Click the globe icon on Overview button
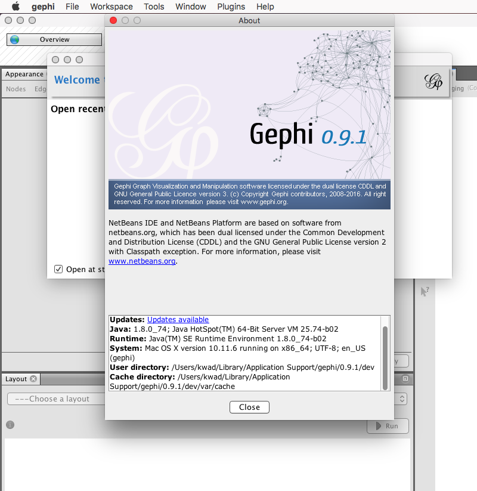The image size is (477, 491). 14,39
